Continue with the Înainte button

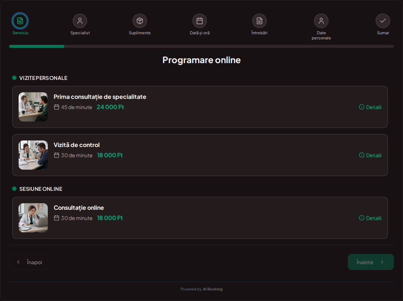[x=371, y=262]
